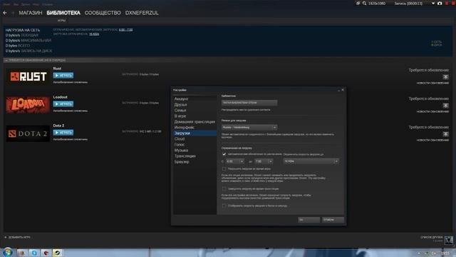Open the 7:00 end time dropdown
Viewport: 456px width, 257px height.
tap(264, 161)
